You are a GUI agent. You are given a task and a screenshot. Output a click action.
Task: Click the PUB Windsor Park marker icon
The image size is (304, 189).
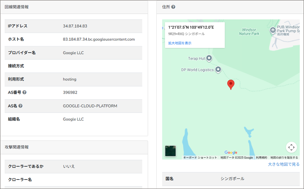[x=272, y=30]
